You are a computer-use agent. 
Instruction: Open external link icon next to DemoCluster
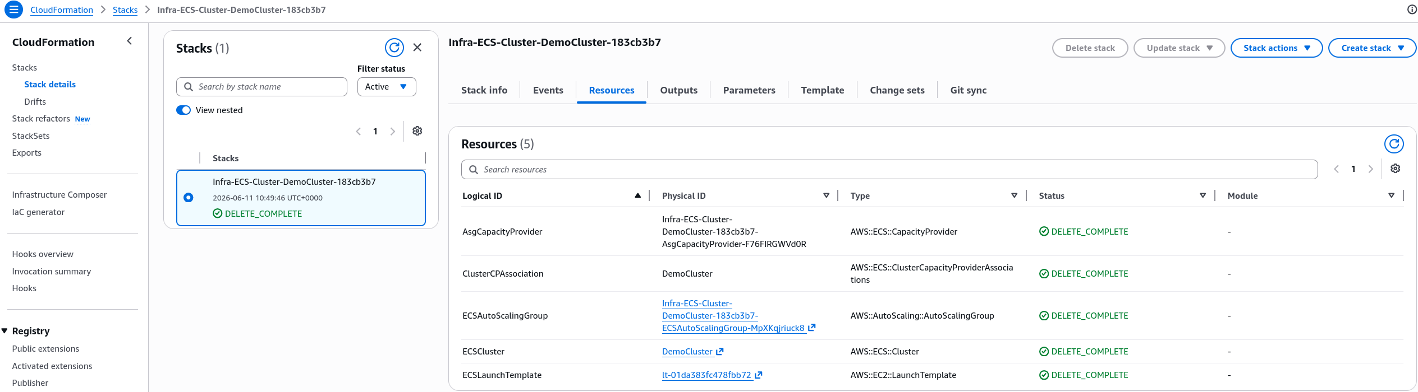pos(720,352)
